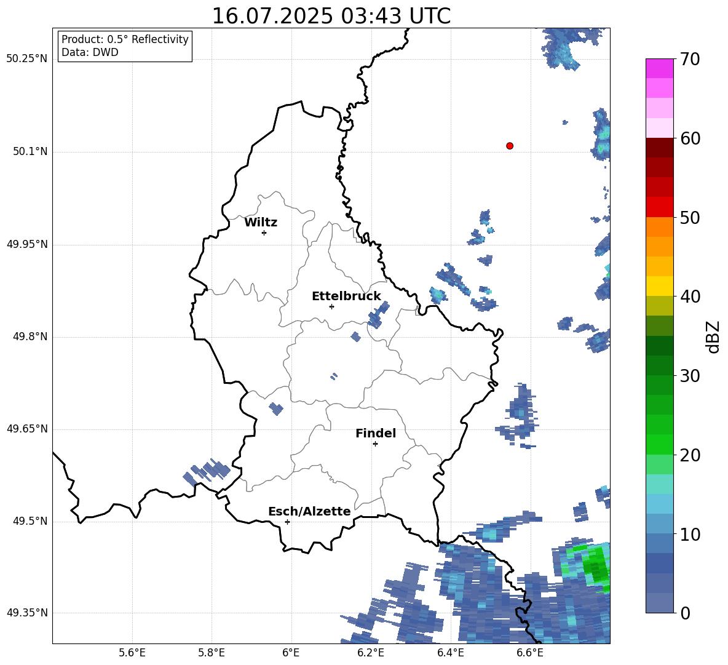
Task: Click the small echo east of Ettelbruck
Action: 378,315
